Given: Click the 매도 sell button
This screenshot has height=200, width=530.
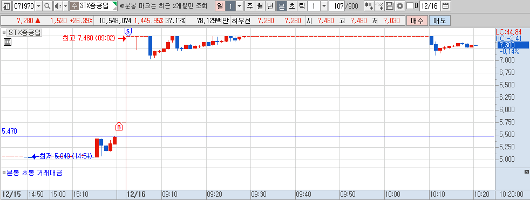Looking at the screenshot, I should (439, 20).
